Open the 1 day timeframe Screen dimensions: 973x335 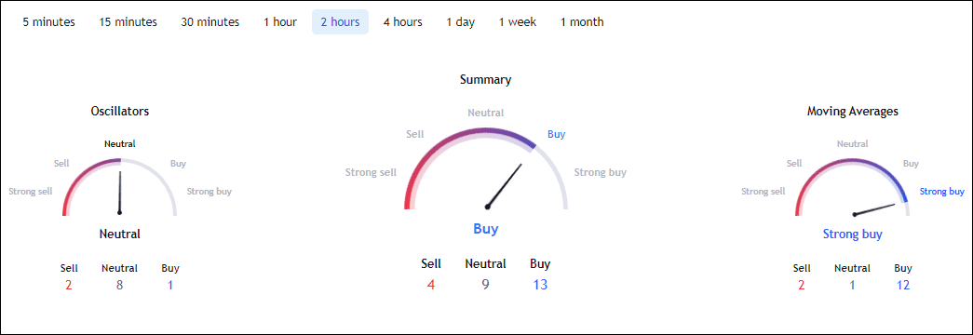[461, 22]
